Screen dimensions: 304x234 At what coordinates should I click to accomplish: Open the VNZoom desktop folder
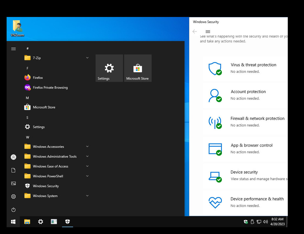[x=17, y=28]
